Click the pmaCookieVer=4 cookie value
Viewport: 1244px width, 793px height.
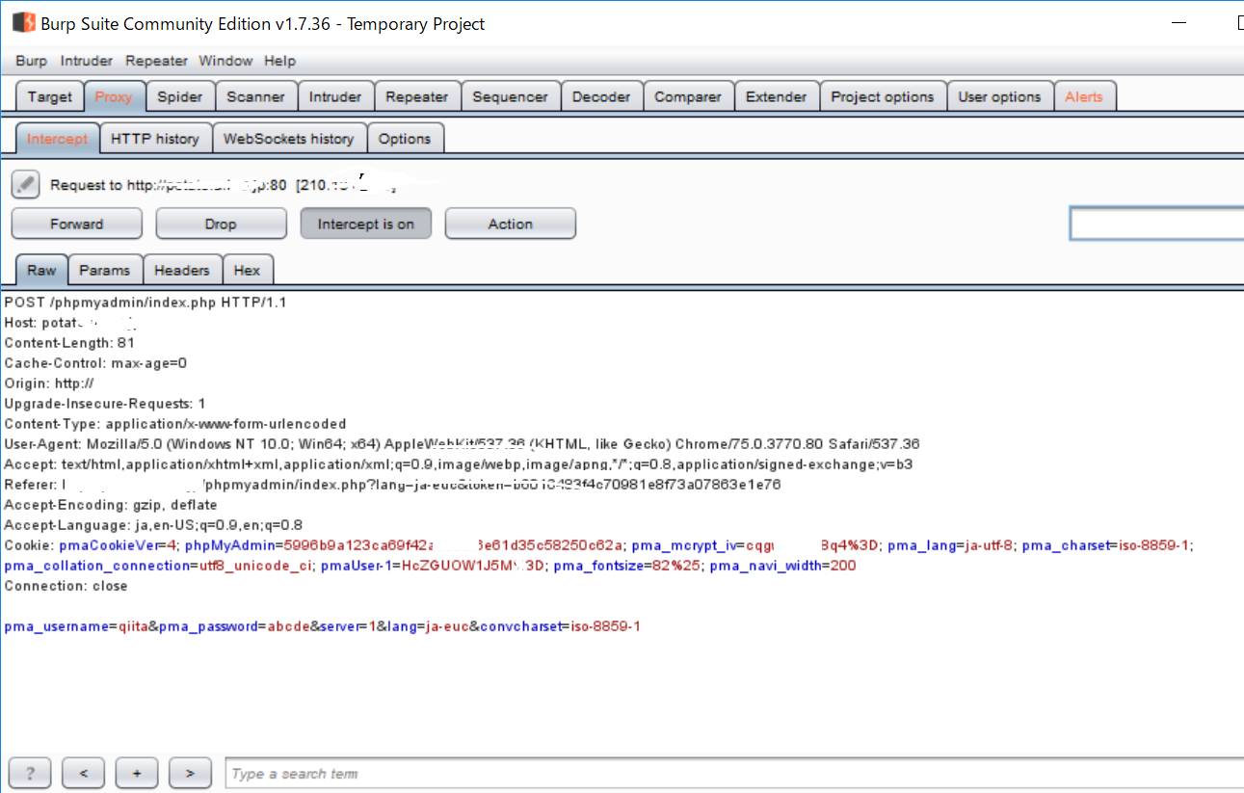(x=118, y=545)
